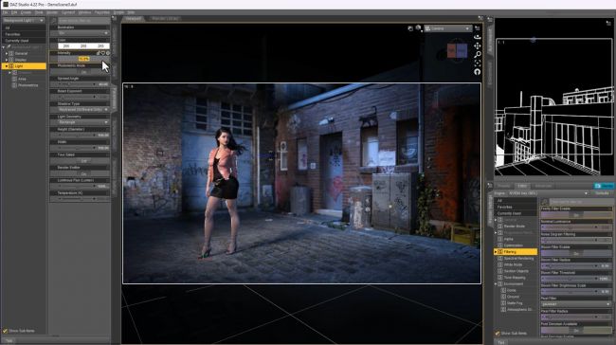Open the Edit menu
This screenshot has width=616, height=345.
click(14, 12)
